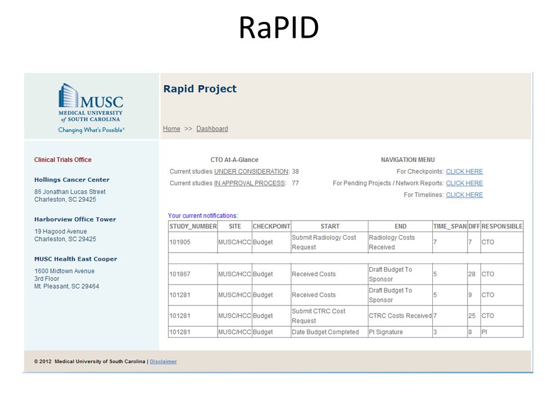Click the Harborview Office Tower heading
This screenshot has height=418, width=557.
pyautogui.click(x=75, y=219)
